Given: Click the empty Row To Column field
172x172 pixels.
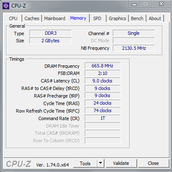Looking at the screenshot, I should [102, 141].
